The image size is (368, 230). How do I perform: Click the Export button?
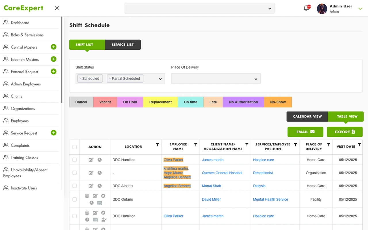click(344, 132)
